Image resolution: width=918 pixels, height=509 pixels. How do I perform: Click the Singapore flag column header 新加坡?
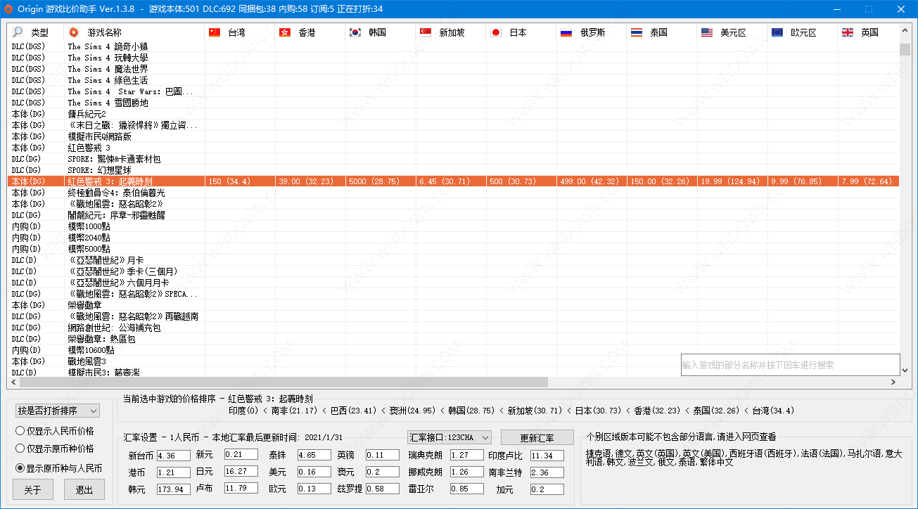(451, 32)
